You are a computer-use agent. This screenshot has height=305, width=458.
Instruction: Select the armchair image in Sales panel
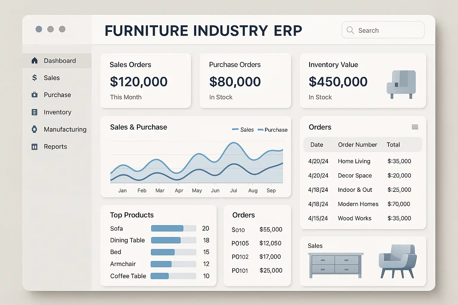[398, 261]
